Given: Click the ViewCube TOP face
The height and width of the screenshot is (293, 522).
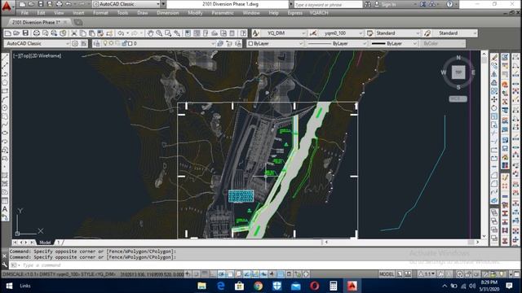Looking at the screenshot, I should [458, 72].
